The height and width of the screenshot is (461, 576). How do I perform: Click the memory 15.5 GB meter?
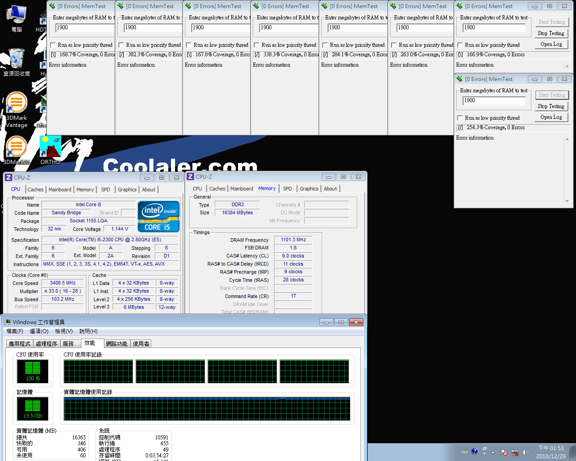[x=32, y=409]
